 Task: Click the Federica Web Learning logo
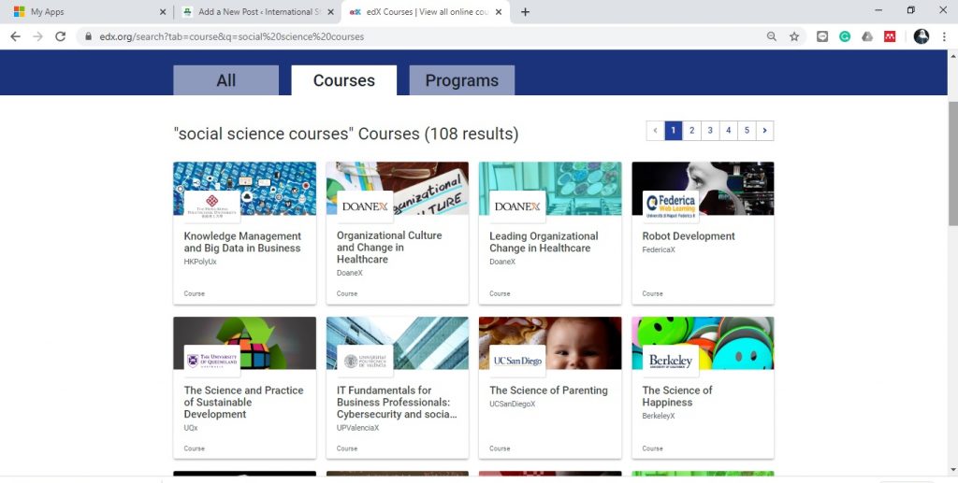click(x=670, y=206)
